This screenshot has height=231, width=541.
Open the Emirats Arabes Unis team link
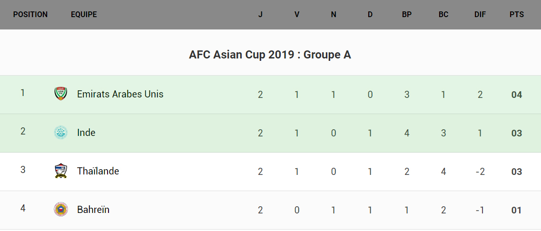click(x=120, y=94)
